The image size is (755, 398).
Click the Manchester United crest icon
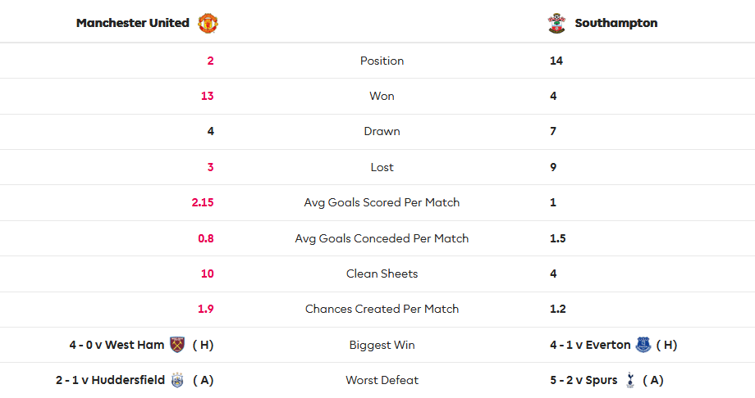pos(208,23)
